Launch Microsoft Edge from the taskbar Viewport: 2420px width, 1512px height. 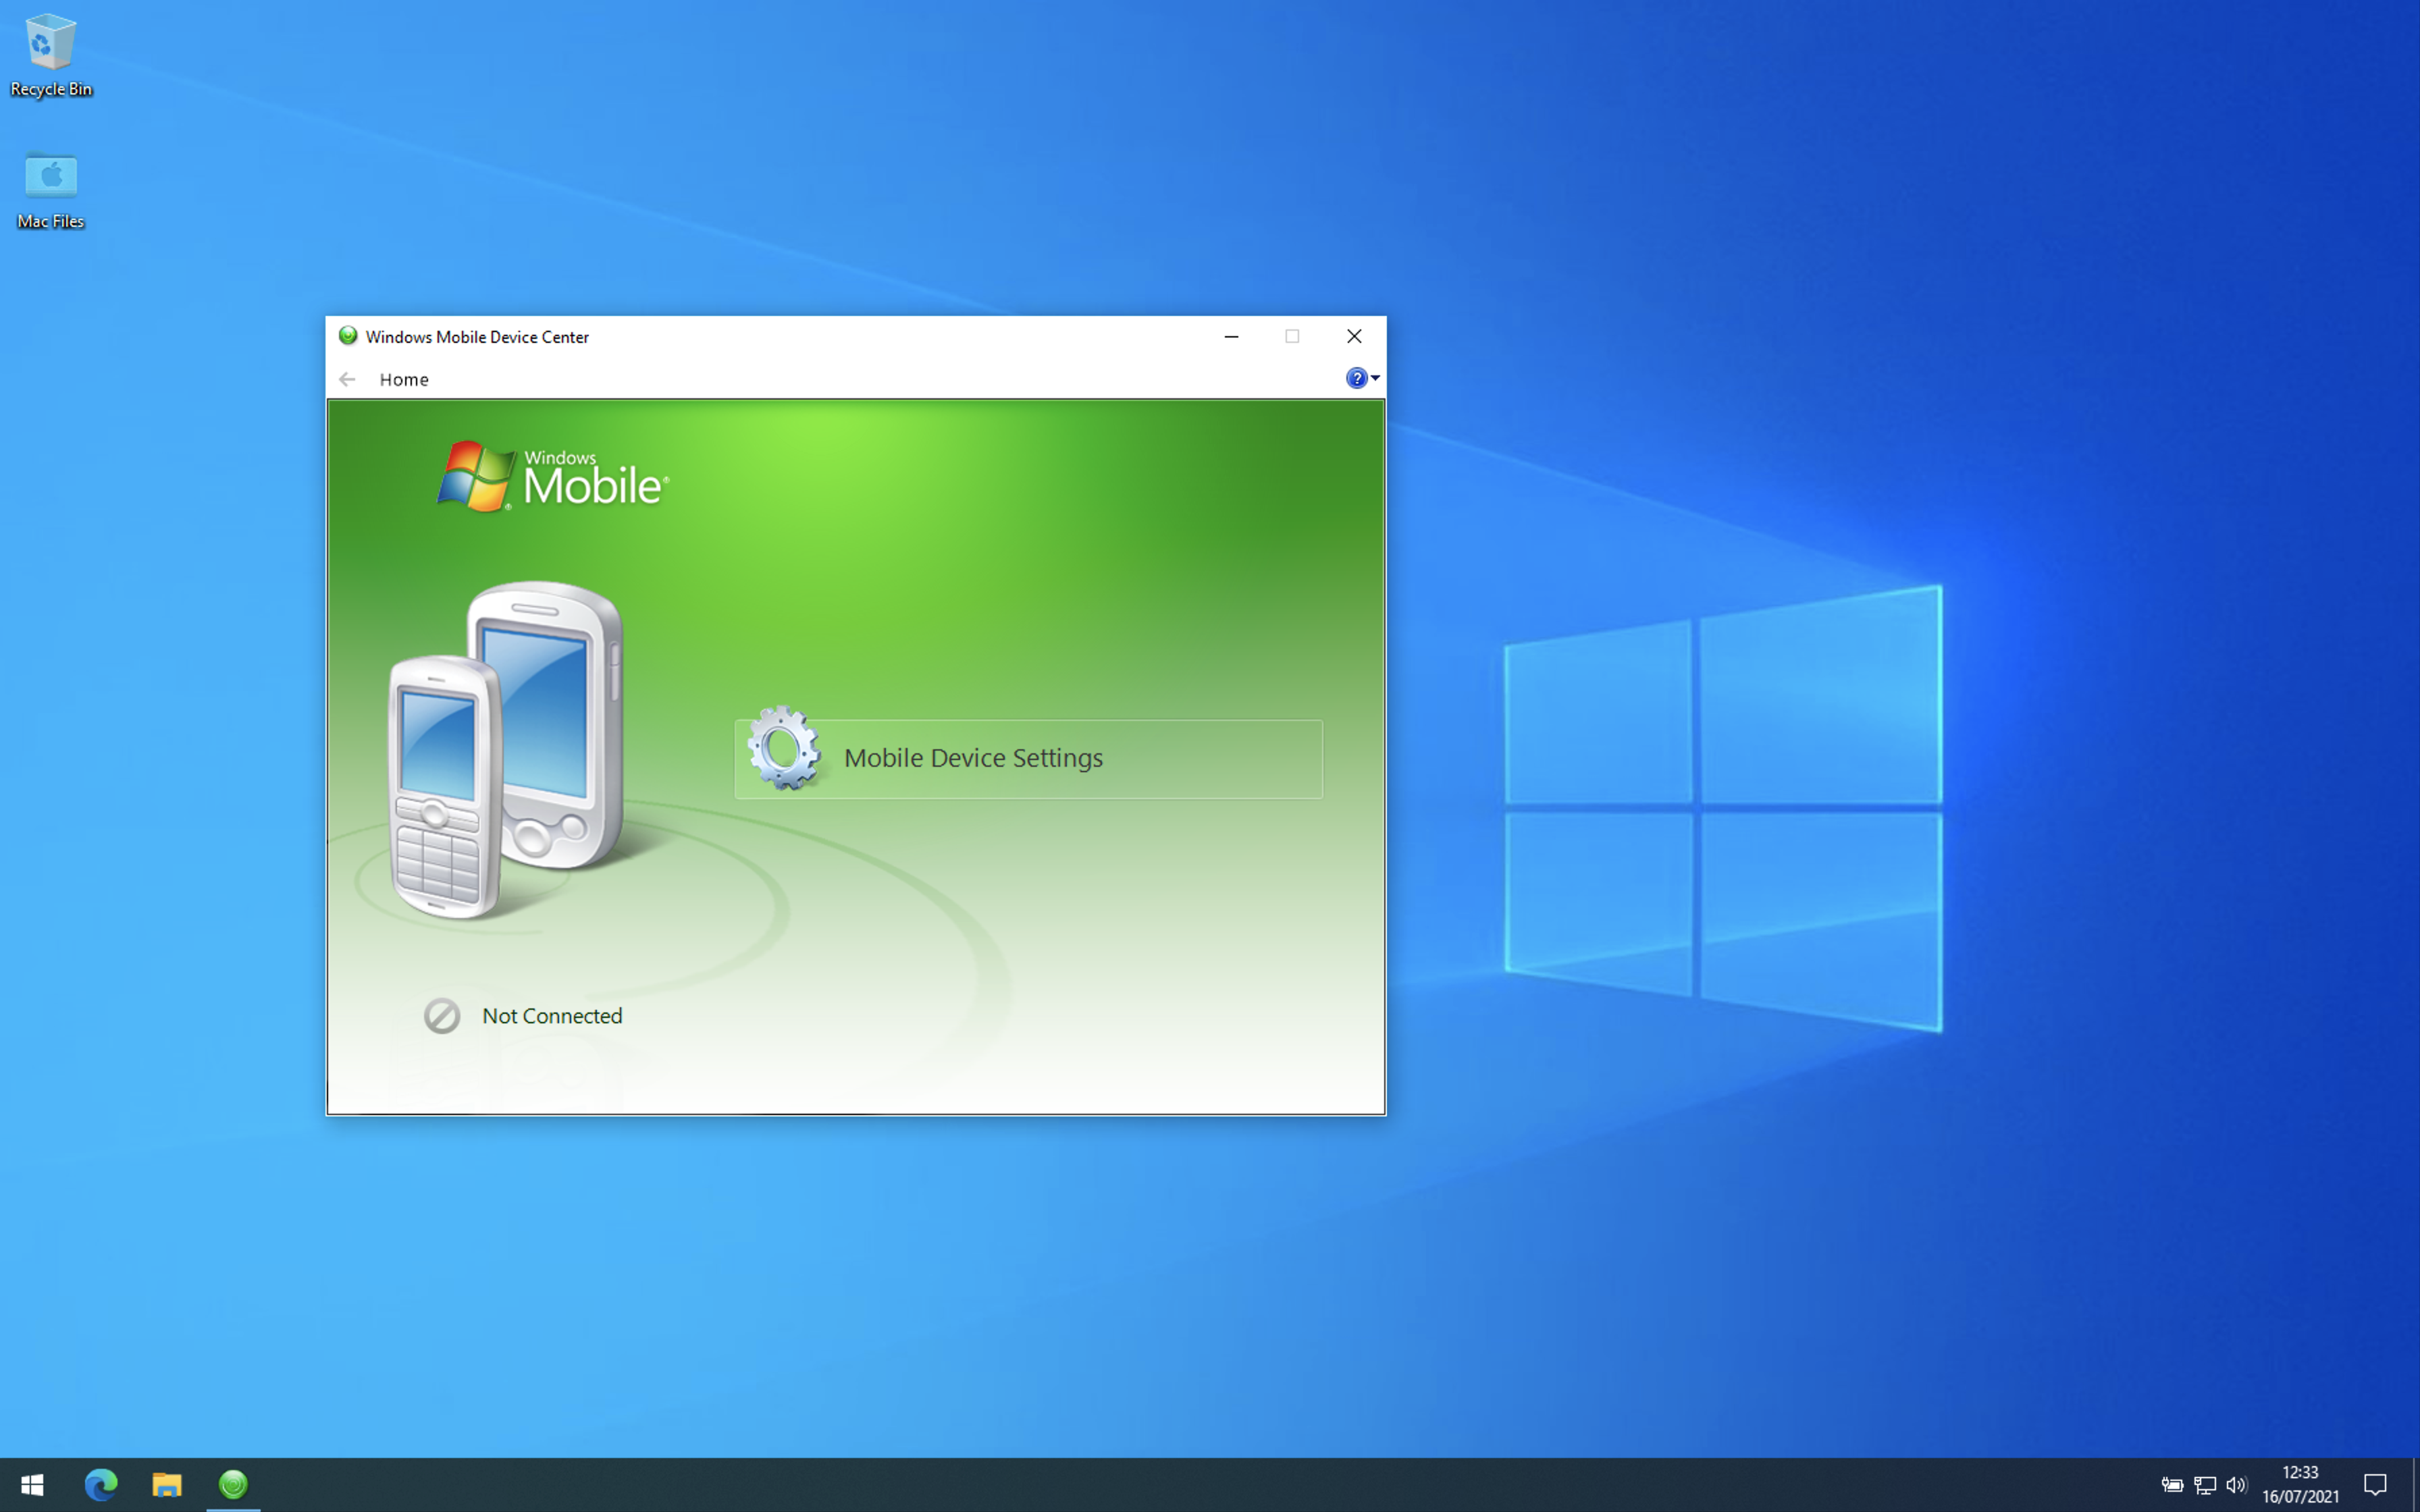[x=100, y=1485]
